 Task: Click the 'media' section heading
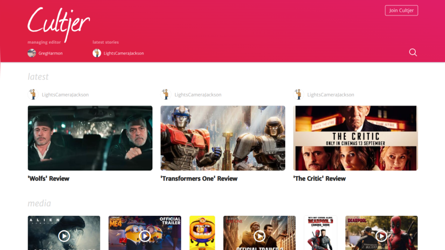point(39,204)
